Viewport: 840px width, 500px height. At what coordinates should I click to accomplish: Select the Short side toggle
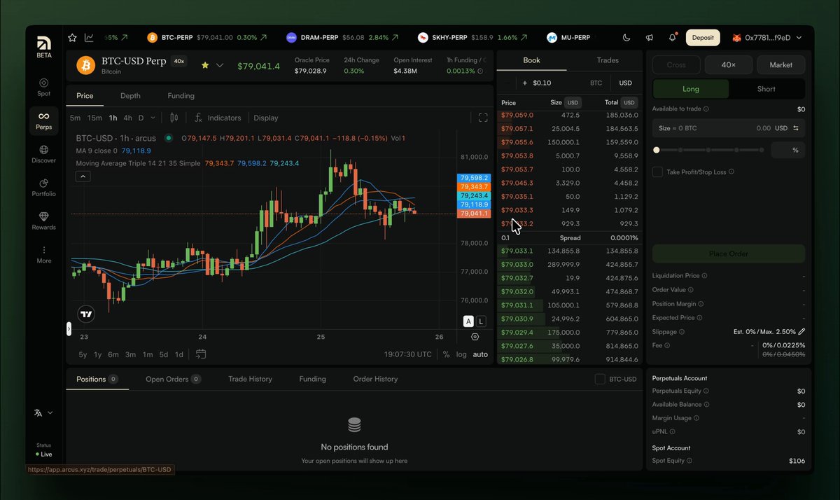point(766,89)
